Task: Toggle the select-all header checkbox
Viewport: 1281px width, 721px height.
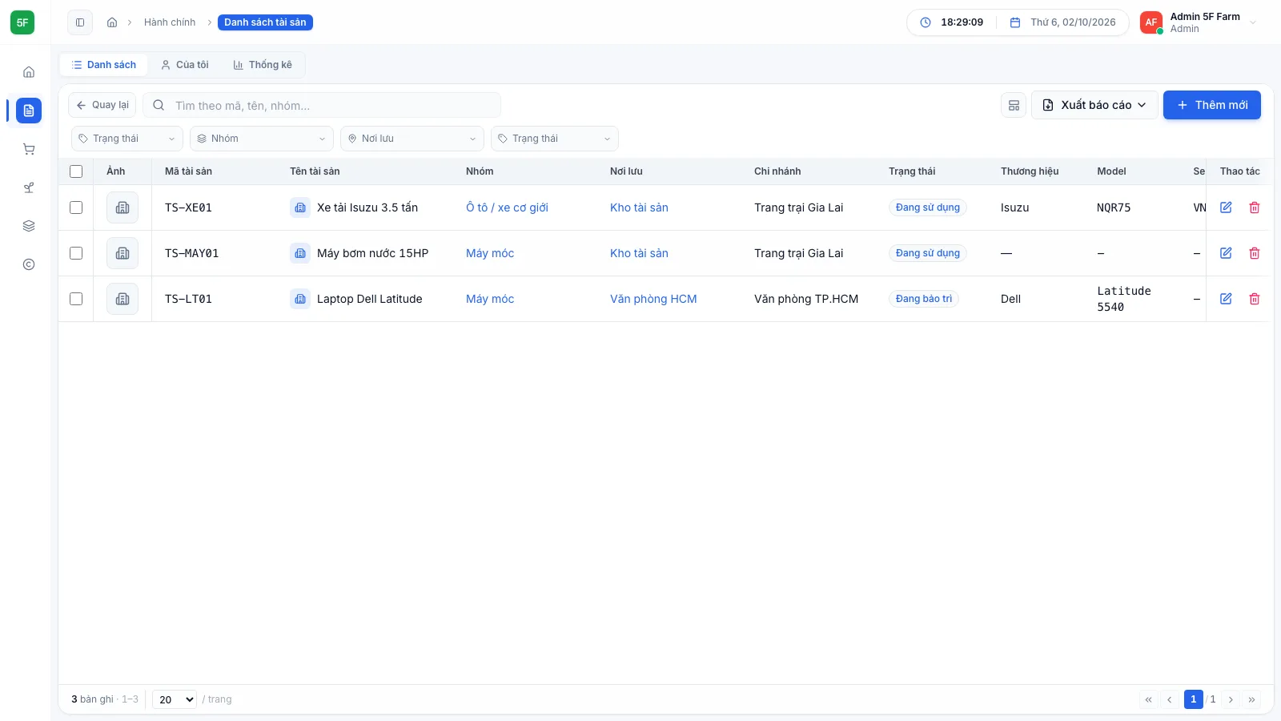Action: (76, 171)
